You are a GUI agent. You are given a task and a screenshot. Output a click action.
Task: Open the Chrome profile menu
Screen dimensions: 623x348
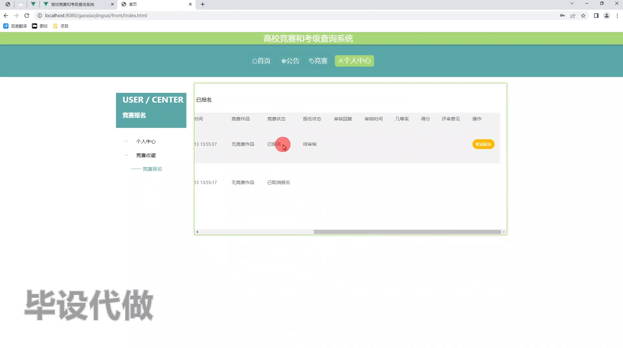606,16
